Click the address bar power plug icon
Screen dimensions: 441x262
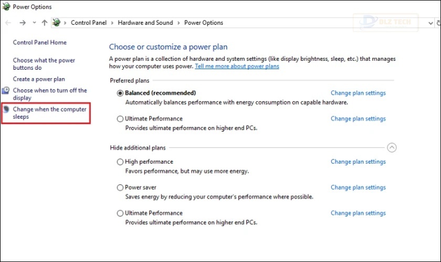click(57, 23)
